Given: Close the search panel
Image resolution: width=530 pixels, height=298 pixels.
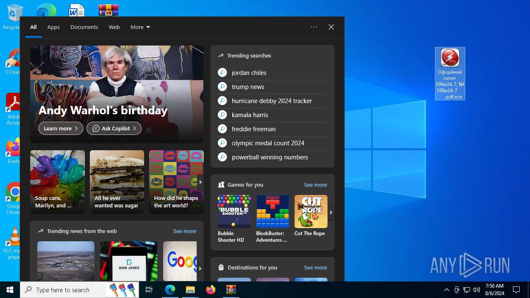Looking at the screenshot, I should [x=331, y=27].
